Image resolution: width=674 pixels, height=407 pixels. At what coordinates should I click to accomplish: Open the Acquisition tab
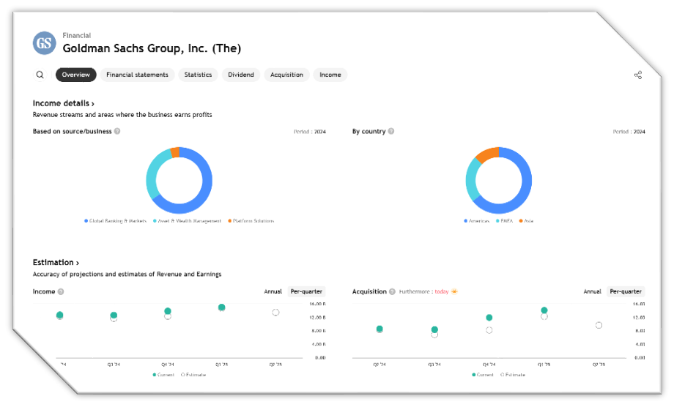click(286, 75)
